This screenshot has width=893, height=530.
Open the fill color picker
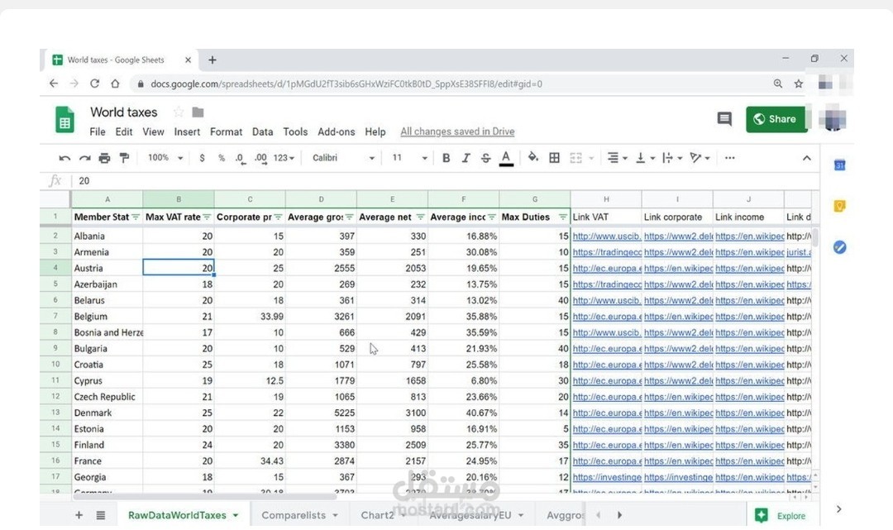[533, 157]
